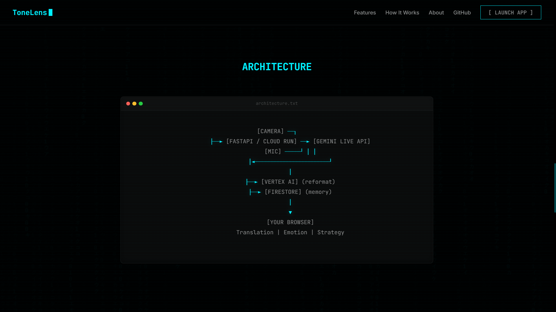This screenshot has height=312, width=556.
Task: Open the Features nav link
Action: (365, 12)
